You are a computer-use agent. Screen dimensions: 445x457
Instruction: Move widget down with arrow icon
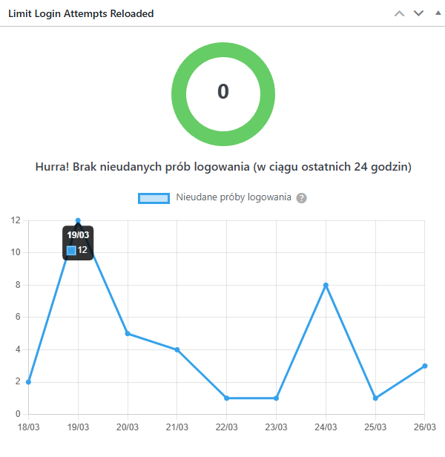pos(418,13)
